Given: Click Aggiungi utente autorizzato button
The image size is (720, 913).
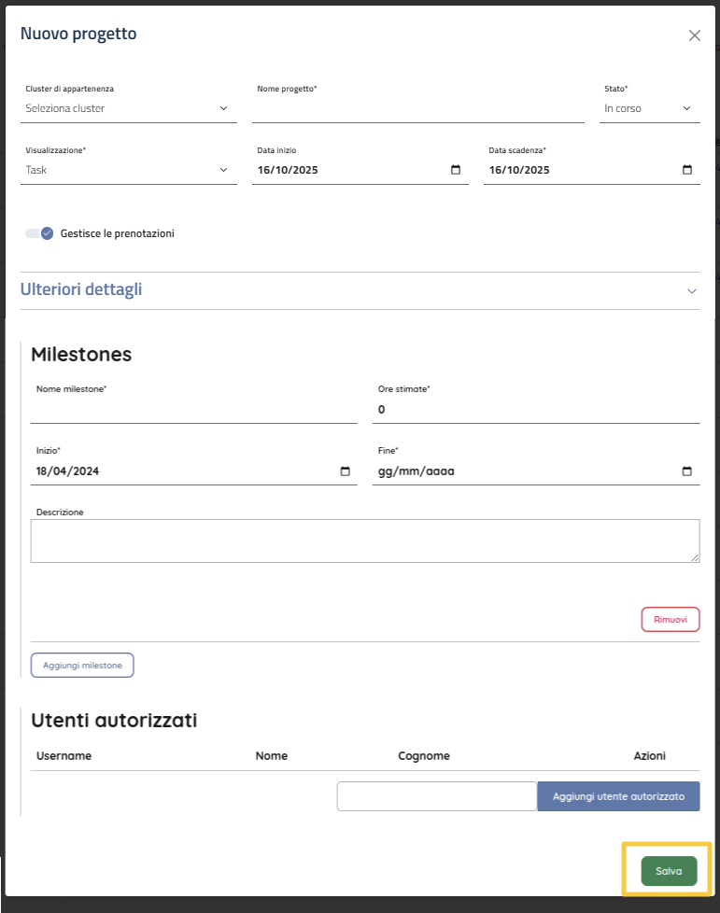Looking at the screenshot, I should (x=618, y=796).
